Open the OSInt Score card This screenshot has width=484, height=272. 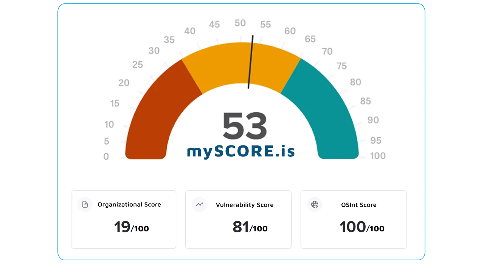[x=354, y=219]
